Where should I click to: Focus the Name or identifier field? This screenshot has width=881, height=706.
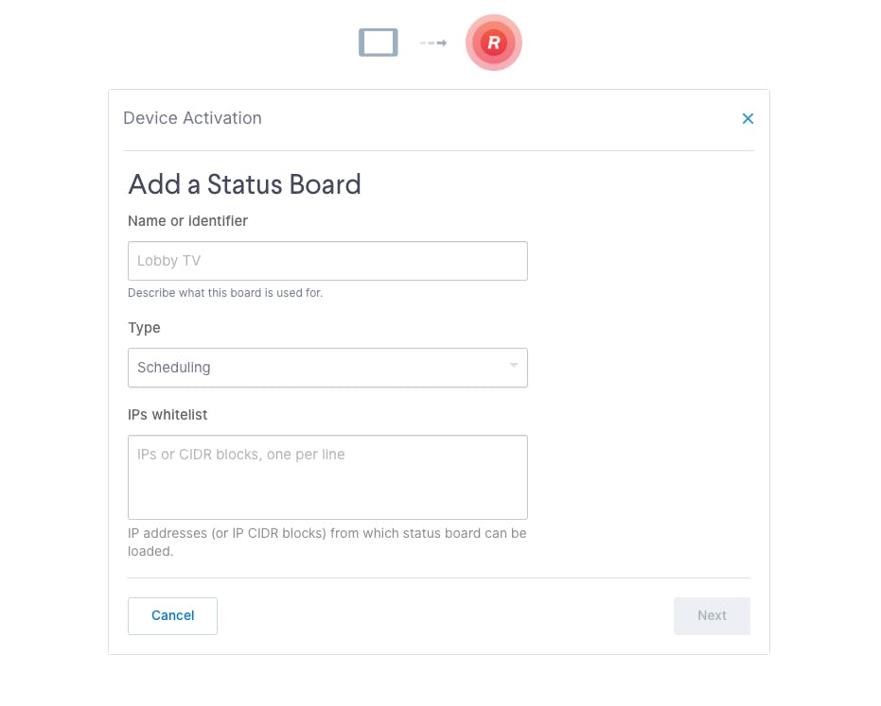click(327, 261)
